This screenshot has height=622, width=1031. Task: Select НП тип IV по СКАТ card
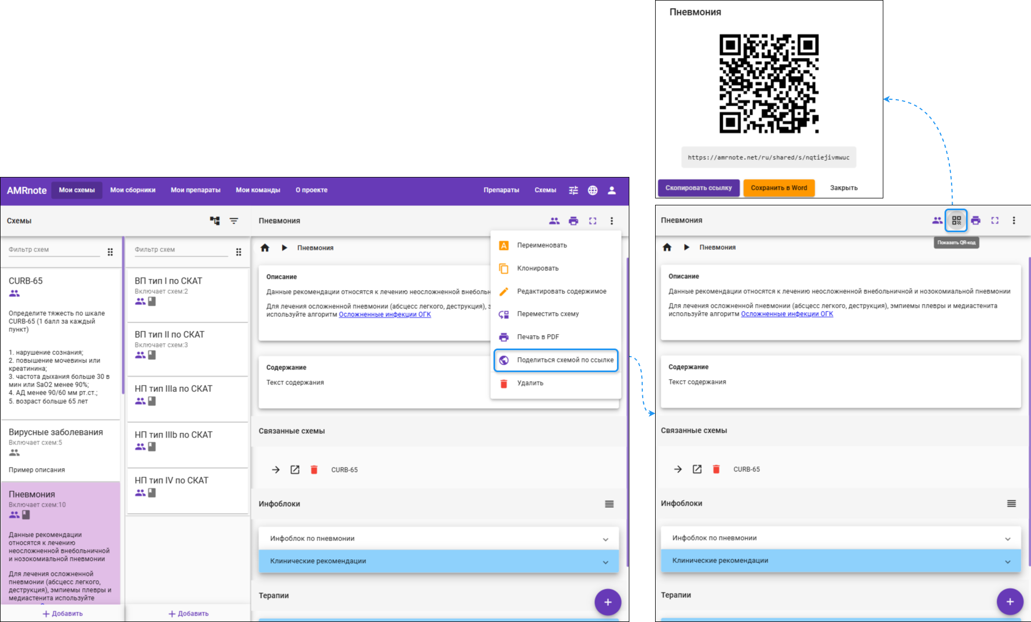coord(187,490)
